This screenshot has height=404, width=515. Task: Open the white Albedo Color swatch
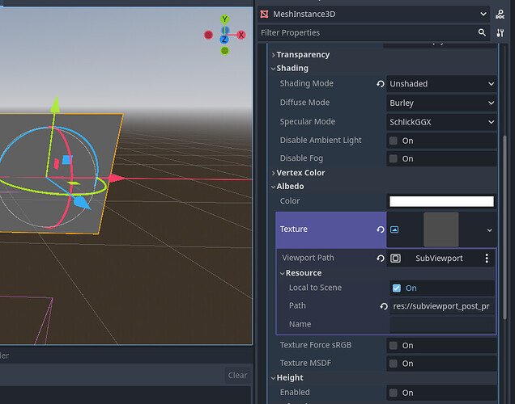[441, 201]
